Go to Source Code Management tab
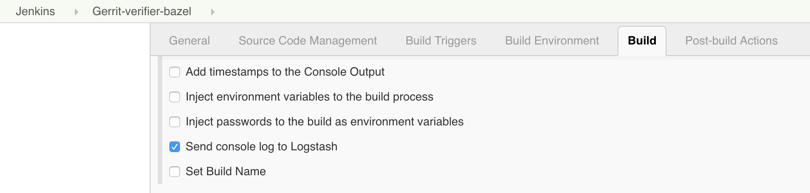This screenshot has width=810, height=193. point(307,40)
